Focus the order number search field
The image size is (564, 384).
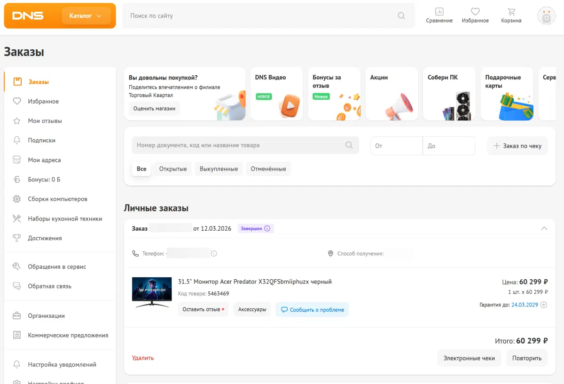click(240, 145)
